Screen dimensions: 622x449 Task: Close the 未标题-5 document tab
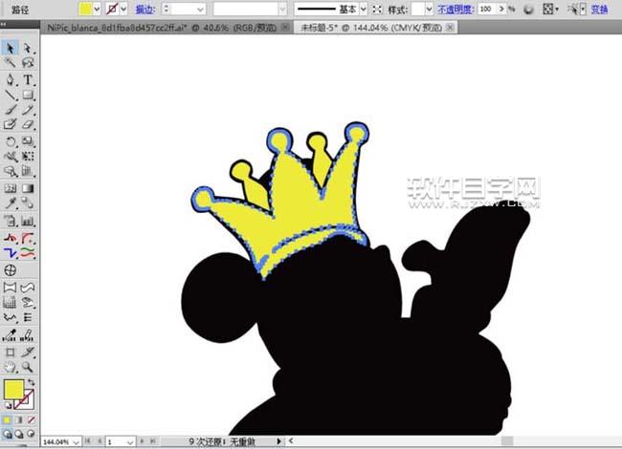(450, 27)
